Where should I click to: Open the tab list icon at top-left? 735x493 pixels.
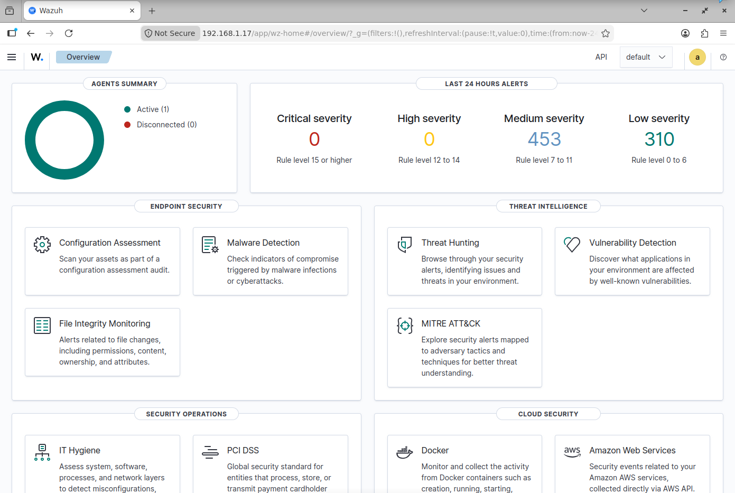pyautogui.click(x=10, y=11)
